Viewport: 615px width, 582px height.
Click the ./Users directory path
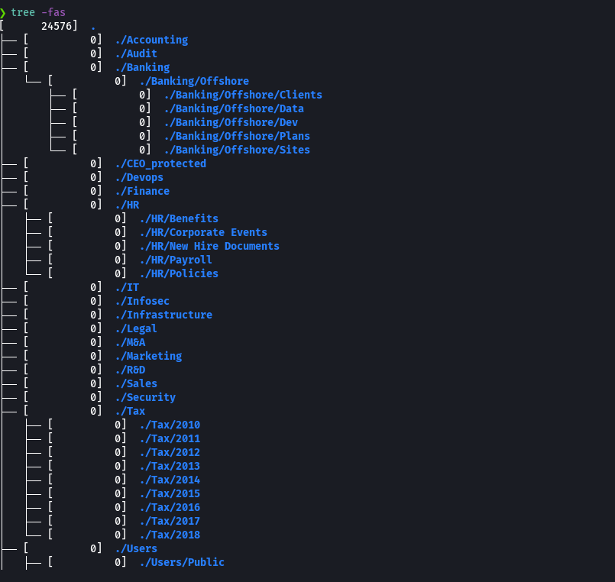click(x=136, y=548)
